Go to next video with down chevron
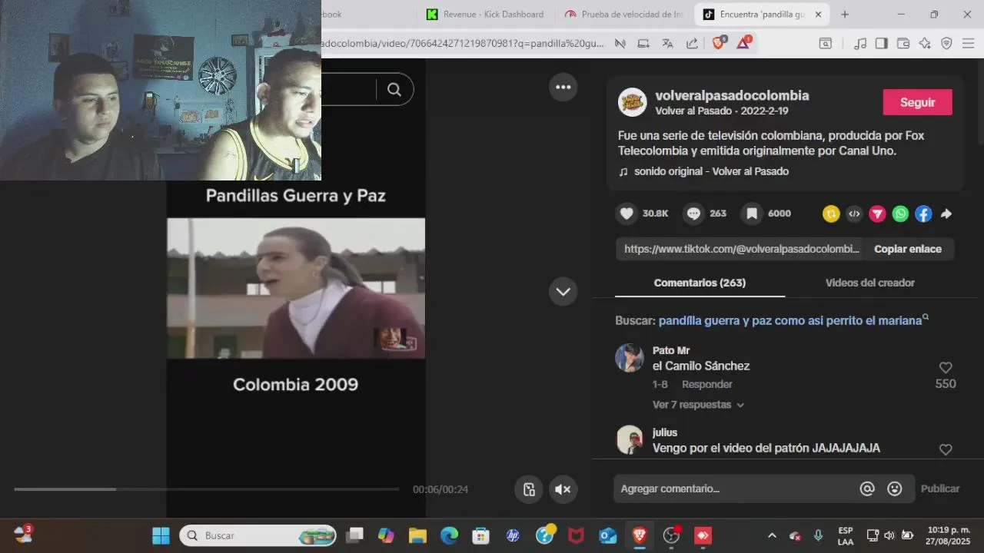Viewport: 984px width, 553px height. click(x=563, y=292)
